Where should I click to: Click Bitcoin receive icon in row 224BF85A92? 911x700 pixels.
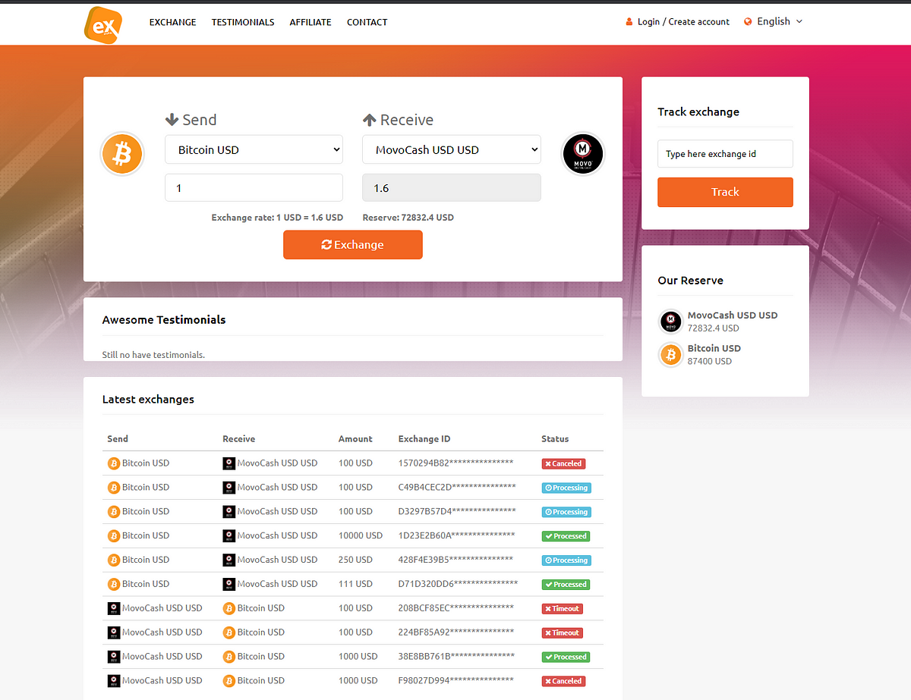(x=229, y=633)
